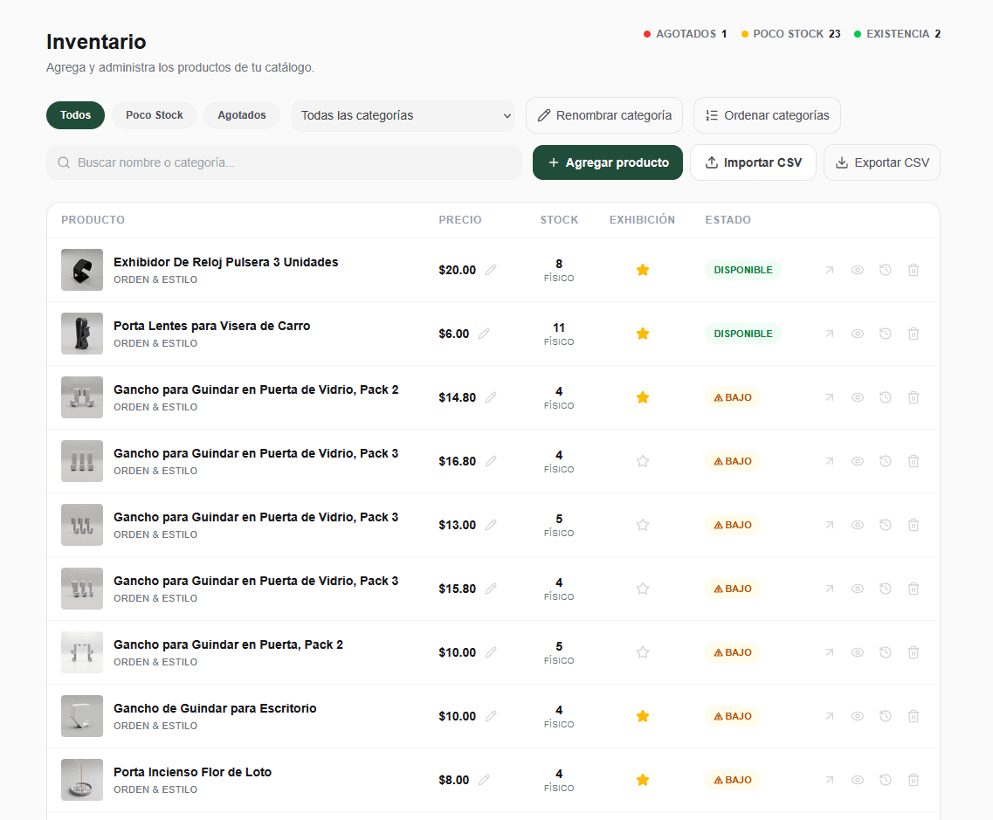Switch to the Agotados filter
This screenshot has width=993, height=820.
242,115
